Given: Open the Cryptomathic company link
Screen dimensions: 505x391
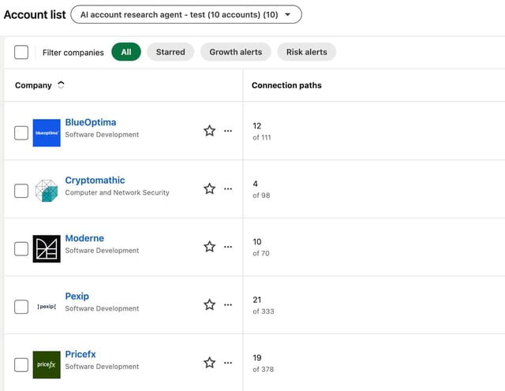Looking at the screenshot, I should [95, 181].
